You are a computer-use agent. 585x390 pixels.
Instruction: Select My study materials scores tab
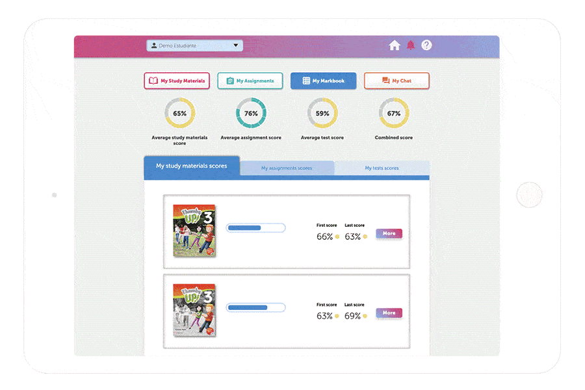[192, 166]
